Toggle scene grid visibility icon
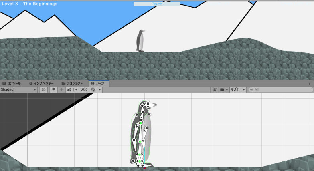Viewport: 314px width, 171px height. (93, 89)
